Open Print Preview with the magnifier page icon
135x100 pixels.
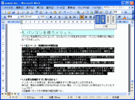coord(31,12)
